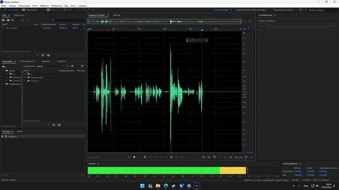339x190 pixels.
Task: Open the Справка menu
Action: [x=82, y=6]
